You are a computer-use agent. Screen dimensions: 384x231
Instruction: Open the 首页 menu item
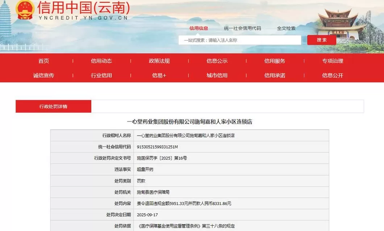43,61
